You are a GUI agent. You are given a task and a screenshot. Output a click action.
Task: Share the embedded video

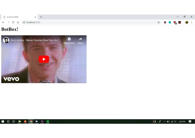[x=80, y=41]
